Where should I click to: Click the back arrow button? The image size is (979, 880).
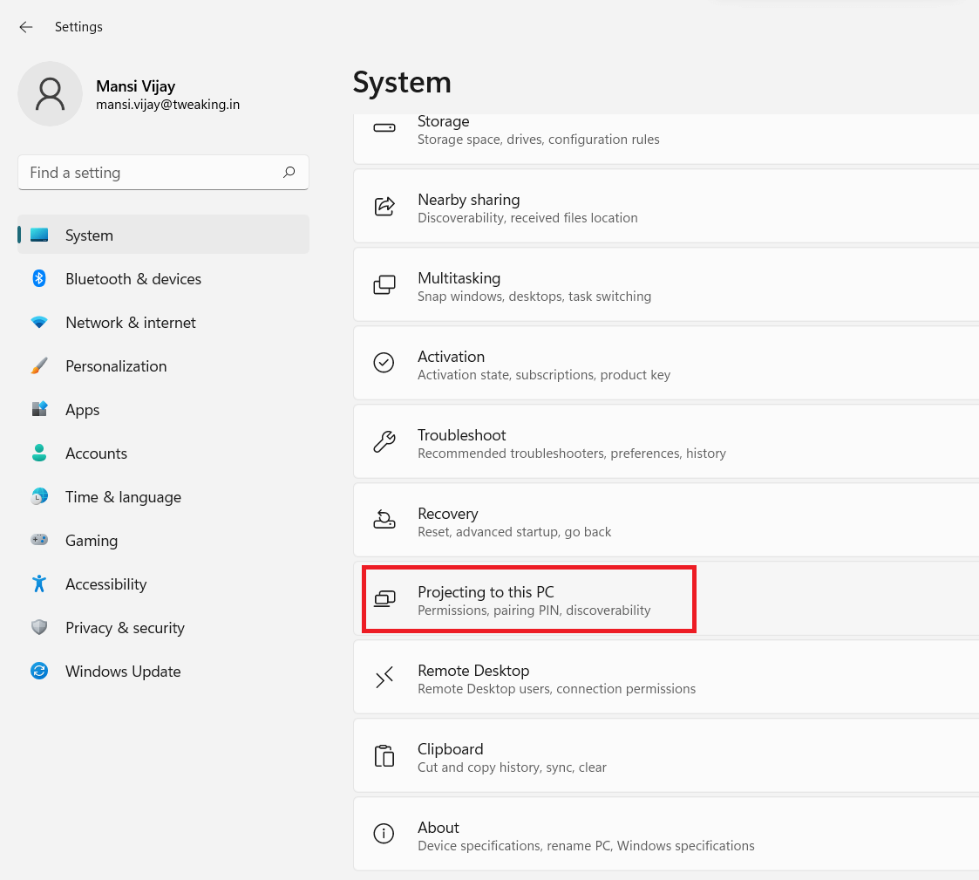pos(25,27)
